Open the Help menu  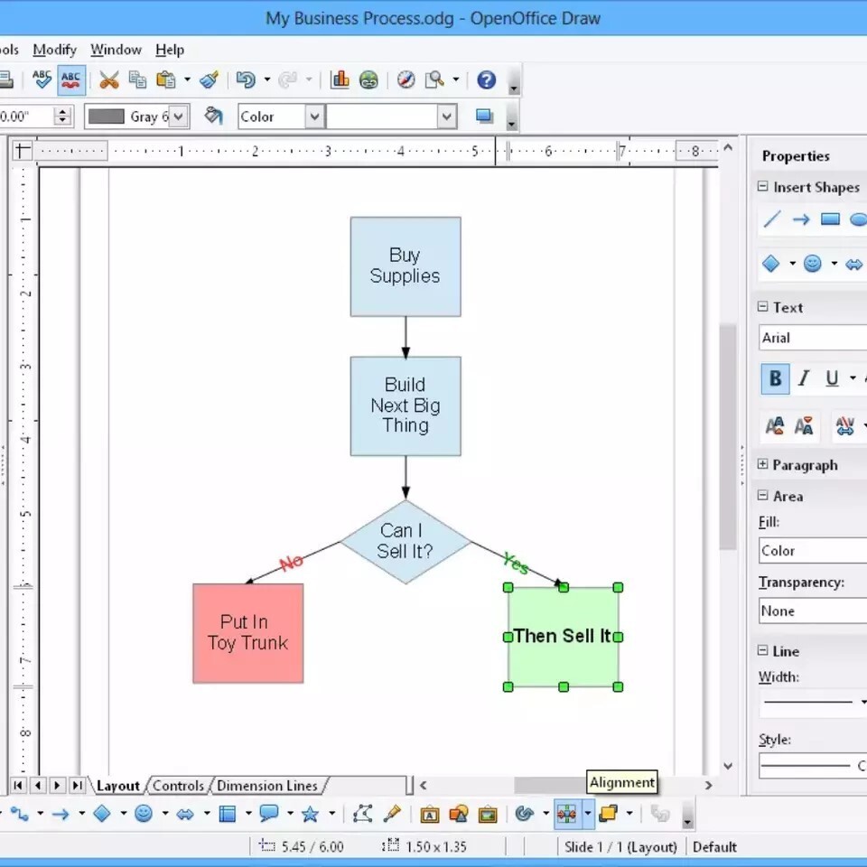(170, 50)
